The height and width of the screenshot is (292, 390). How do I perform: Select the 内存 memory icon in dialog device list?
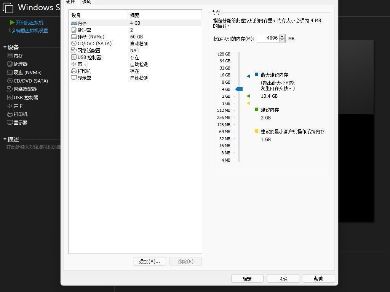pos(74,23)
